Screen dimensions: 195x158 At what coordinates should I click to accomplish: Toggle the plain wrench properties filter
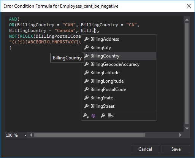tap(103, 116)
